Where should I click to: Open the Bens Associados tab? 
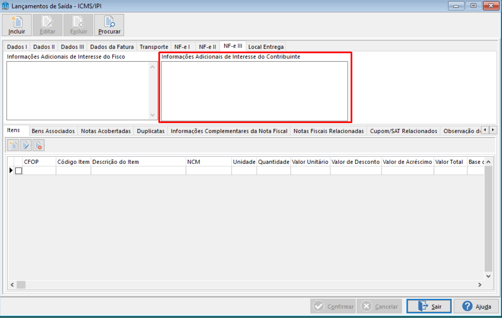coord(53,131)
